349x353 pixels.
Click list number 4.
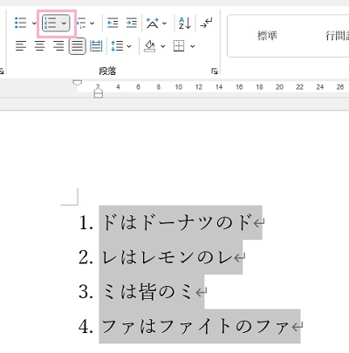click(86, 327)
